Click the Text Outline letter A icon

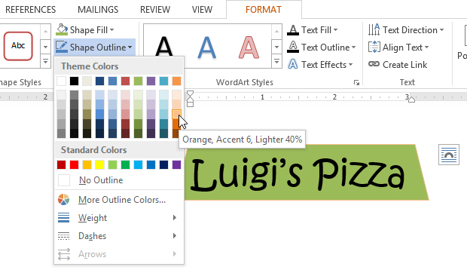click(x=293, y=47)
